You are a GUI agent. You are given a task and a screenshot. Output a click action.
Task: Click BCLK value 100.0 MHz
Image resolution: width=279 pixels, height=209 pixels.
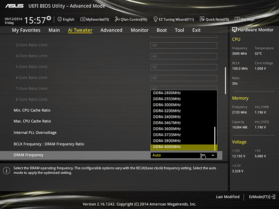click(x=240, y=68)
